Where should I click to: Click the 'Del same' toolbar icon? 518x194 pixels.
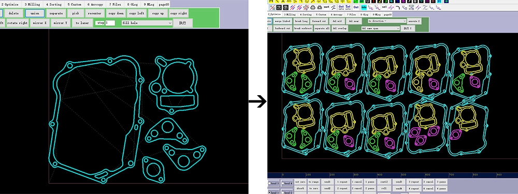(341, 7)
